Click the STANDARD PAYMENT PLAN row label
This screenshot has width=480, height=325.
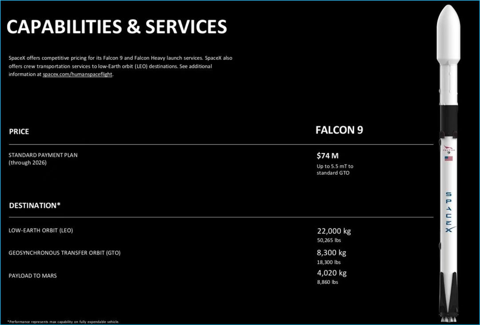coord(43,155)
